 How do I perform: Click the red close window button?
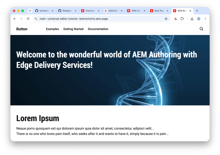click(x=14, y=11)
